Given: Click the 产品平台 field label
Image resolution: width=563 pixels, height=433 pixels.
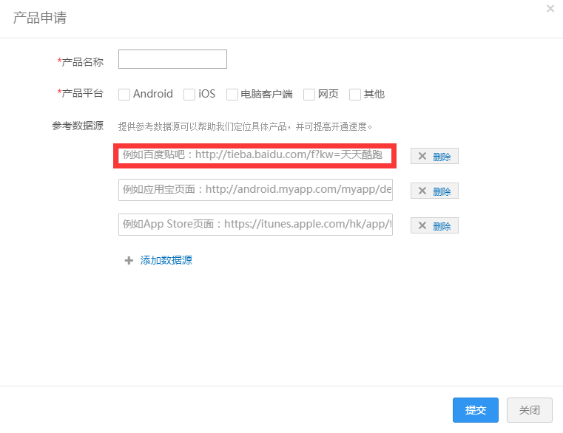Looking at the screenshot, I should click(82, 94).
